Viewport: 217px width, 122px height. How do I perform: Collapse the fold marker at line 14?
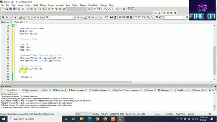pos(14,26)
